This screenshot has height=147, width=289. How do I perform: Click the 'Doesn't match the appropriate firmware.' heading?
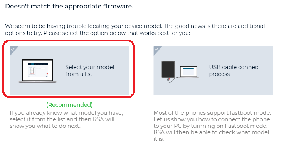point(69,7)
